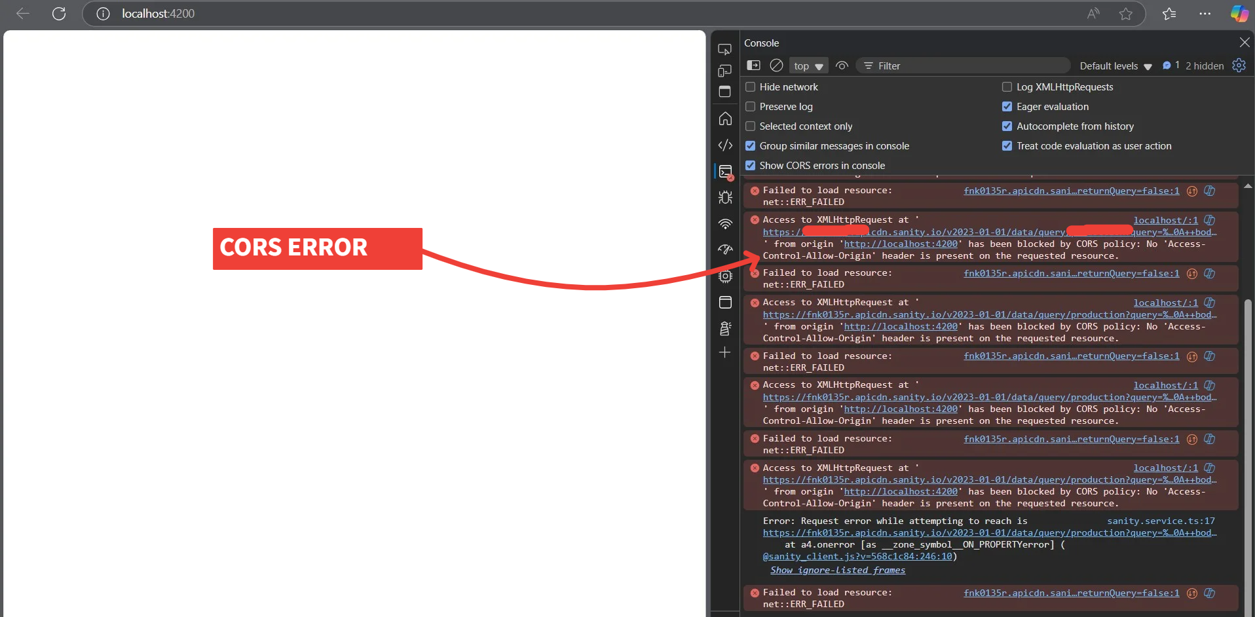This screenshot has width=1255, height=617.
Task: Uncheck Treat code evaluation as user action
Action: [x=1007, y=145]
